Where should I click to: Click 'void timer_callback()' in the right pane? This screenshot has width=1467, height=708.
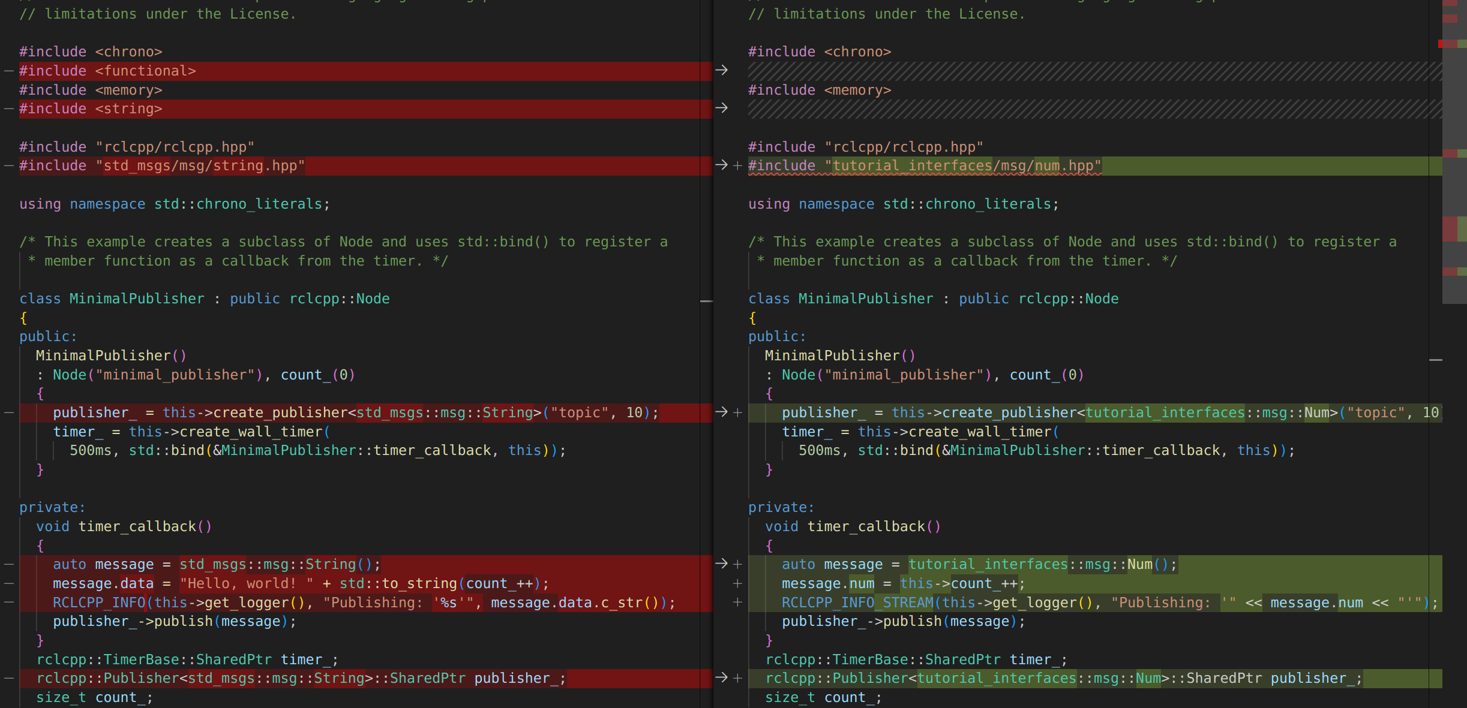853,526
